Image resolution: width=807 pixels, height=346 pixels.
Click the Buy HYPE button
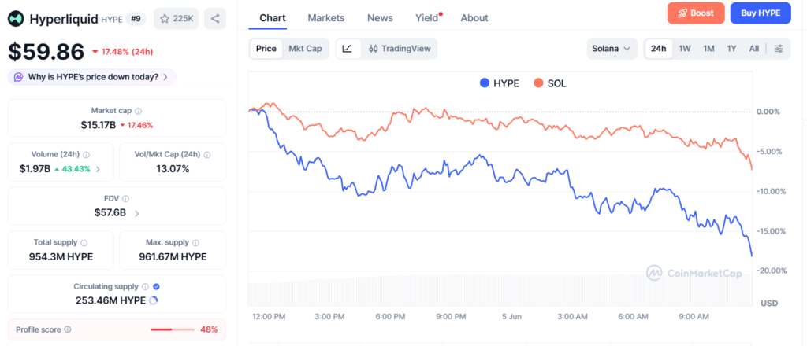(x=761, y=13)
